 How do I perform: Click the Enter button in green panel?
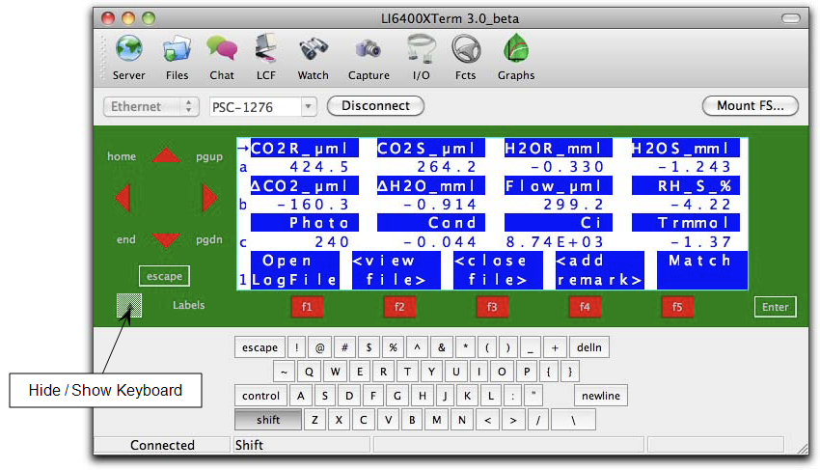775,307
